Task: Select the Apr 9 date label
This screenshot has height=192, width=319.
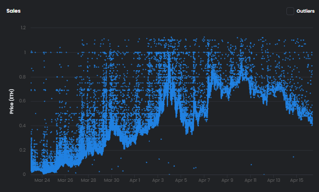Action: [227, 180]
